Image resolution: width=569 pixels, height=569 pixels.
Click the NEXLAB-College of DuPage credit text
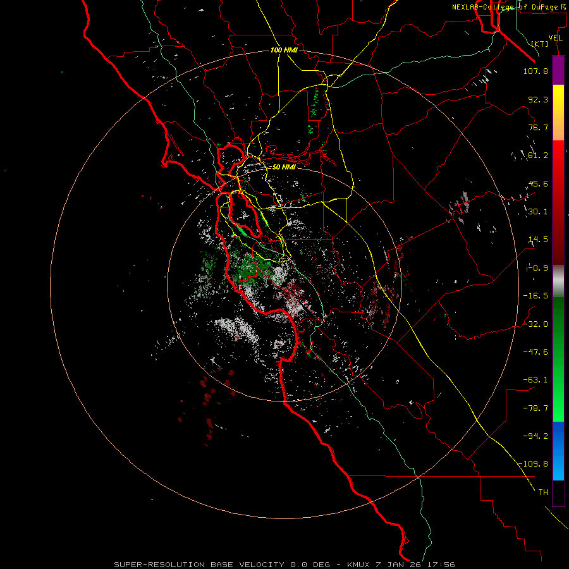(510, 7)
